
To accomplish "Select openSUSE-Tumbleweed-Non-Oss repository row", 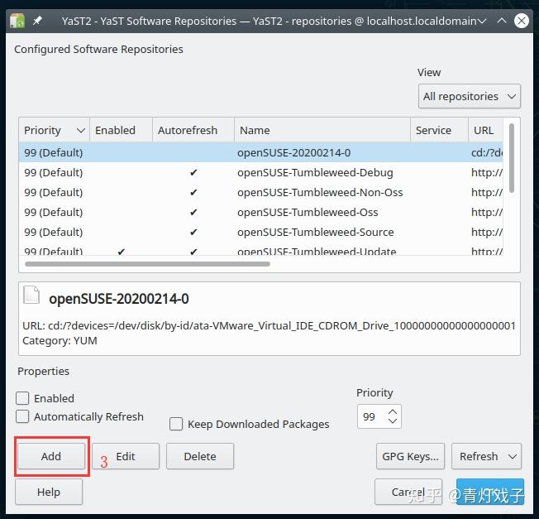I will pos(261,192).
